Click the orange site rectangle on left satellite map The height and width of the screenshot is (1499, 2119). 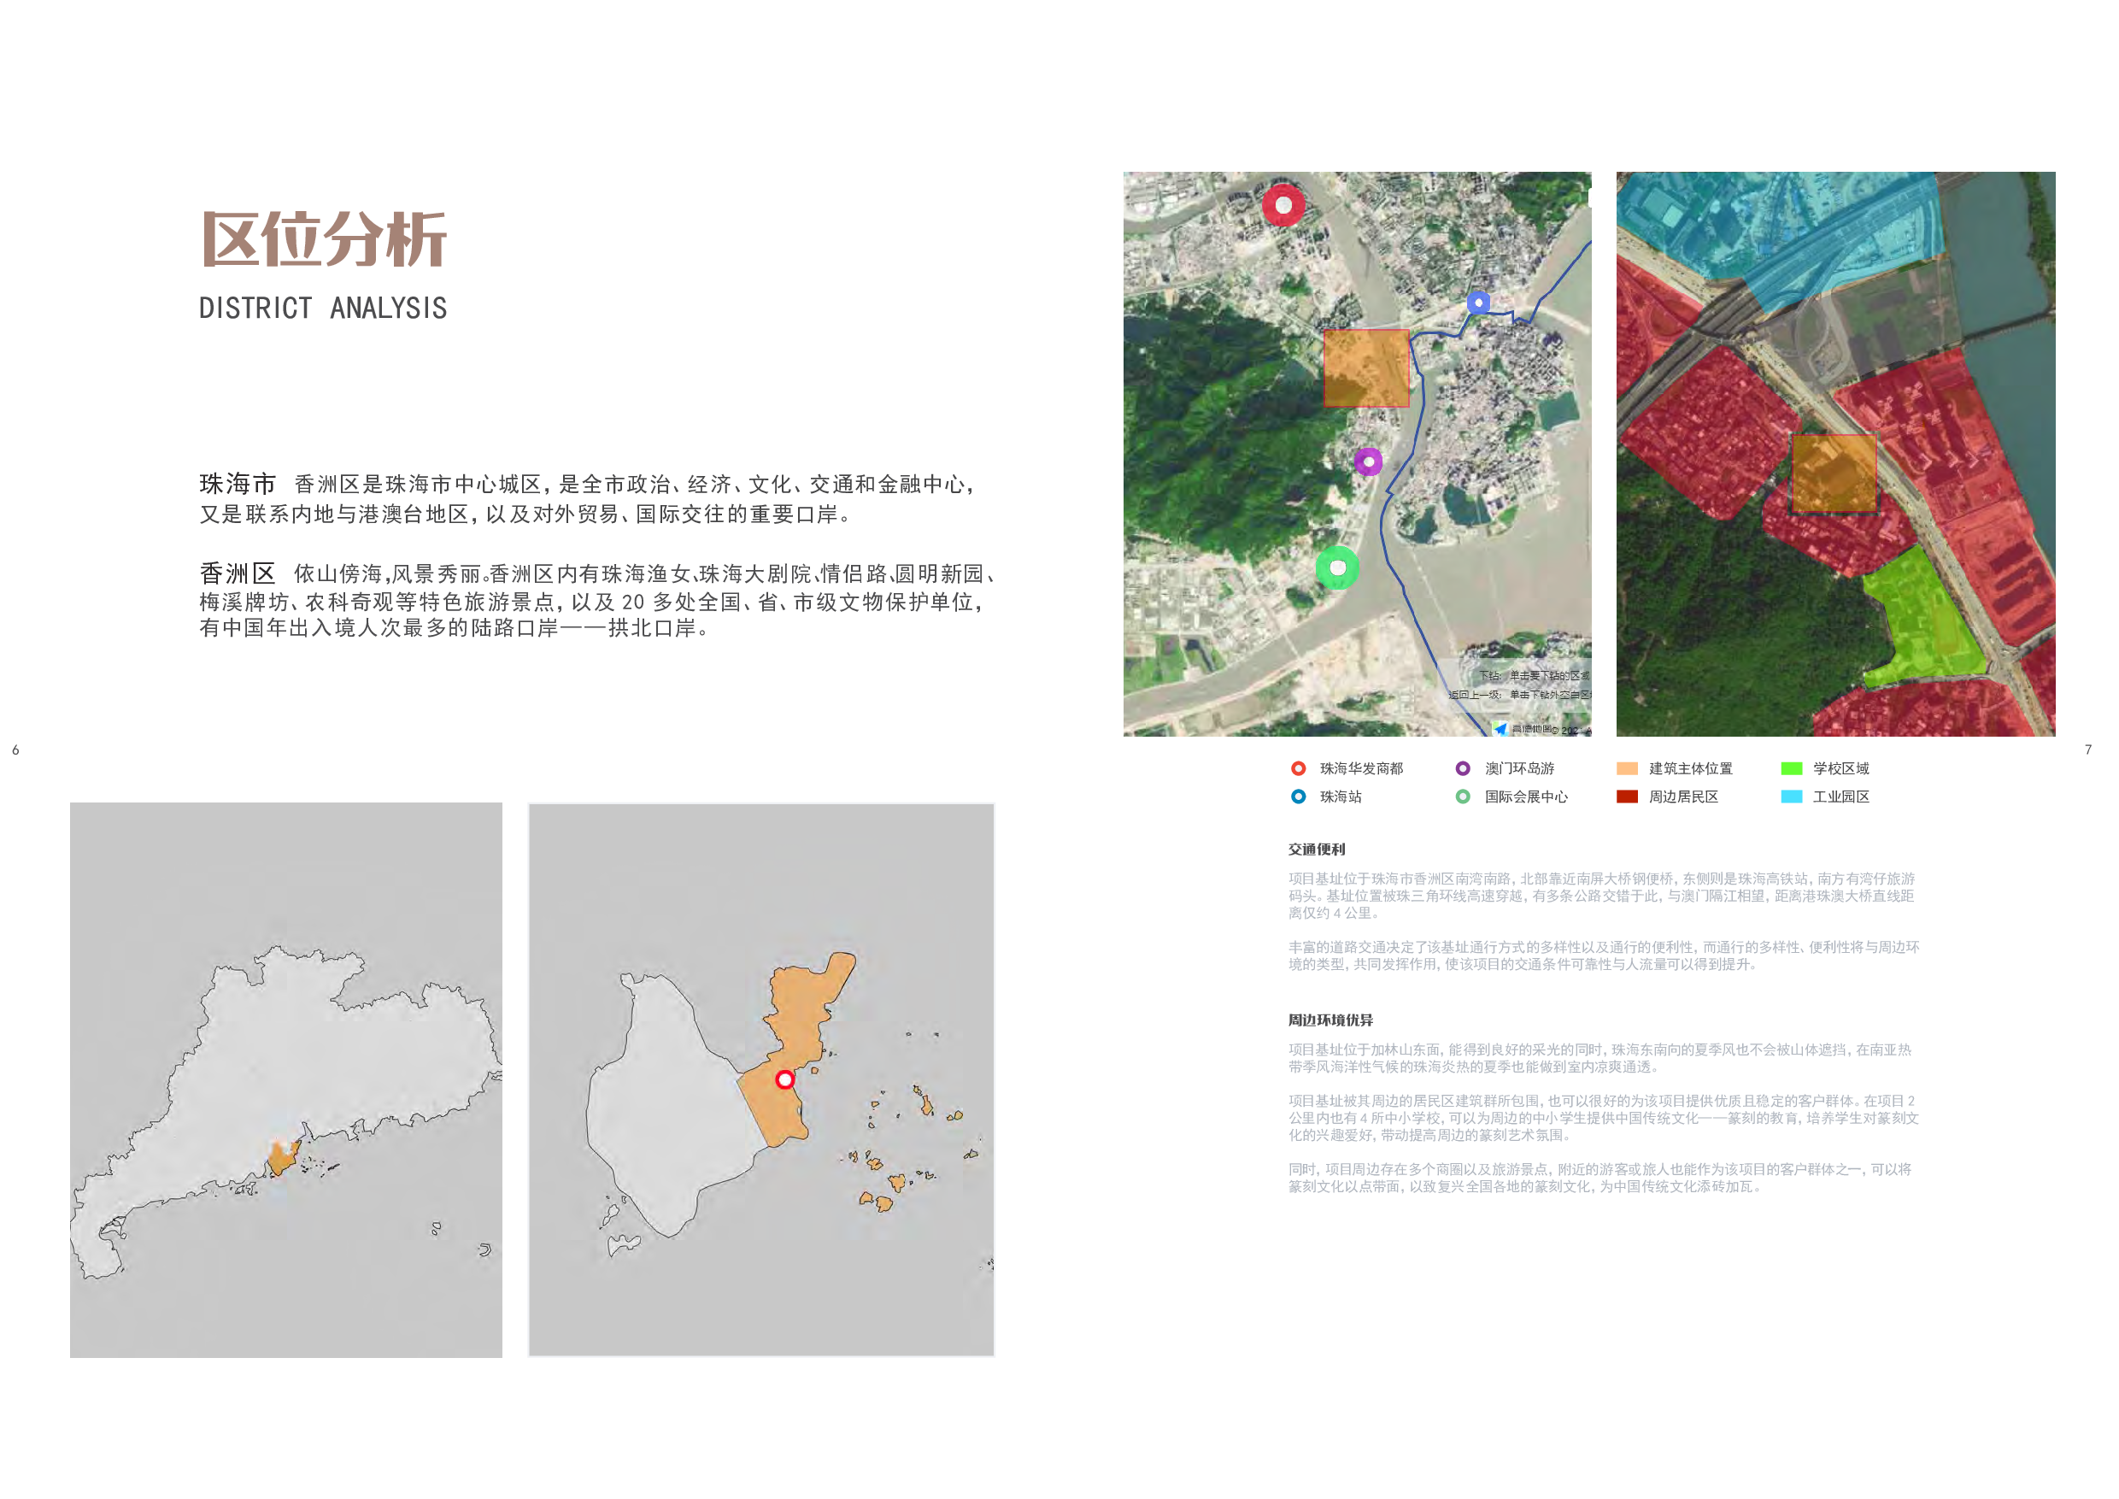pos(1366,367)
